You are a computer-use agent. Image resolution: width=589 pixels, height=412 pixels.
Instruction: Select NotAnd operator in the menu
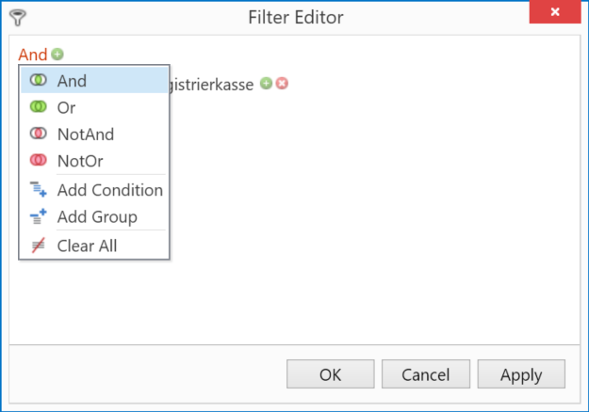tap(94, 135)
